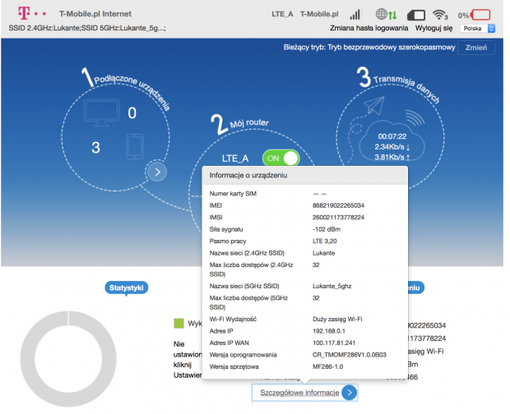Open connected devices arrow button
The image size is (510, 414).
(157, 172)
